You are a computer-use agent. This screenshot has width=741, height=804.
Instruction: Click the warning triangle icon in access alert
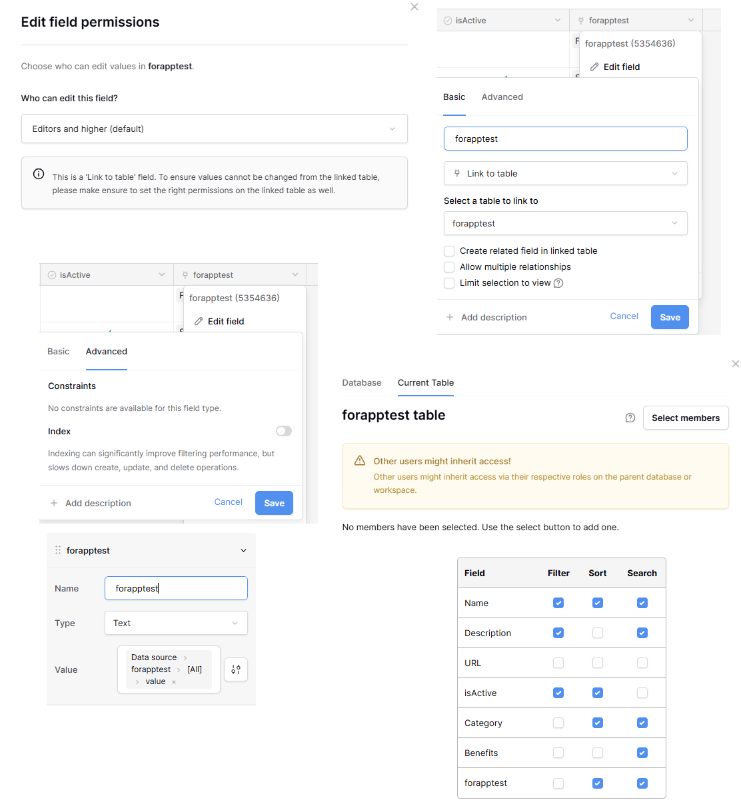360,461
